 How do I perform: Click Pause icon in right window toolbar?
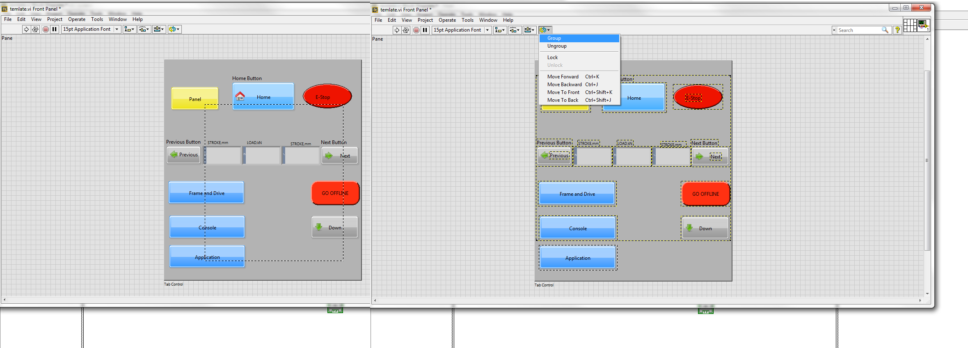coord(425,30)
